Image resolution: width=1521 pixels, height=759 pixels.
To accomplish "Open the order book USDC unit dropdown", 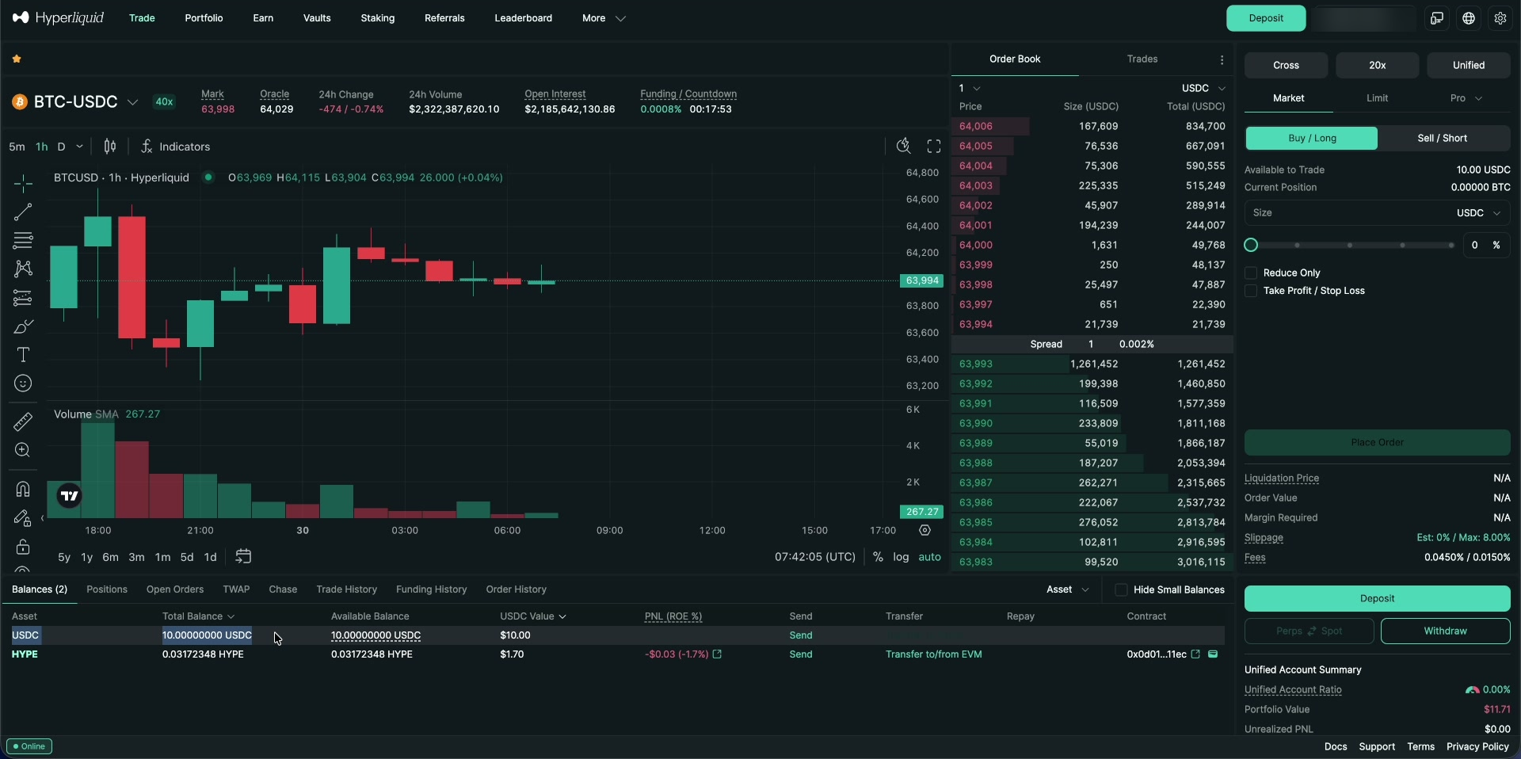I will click(x=1203, y=88).
